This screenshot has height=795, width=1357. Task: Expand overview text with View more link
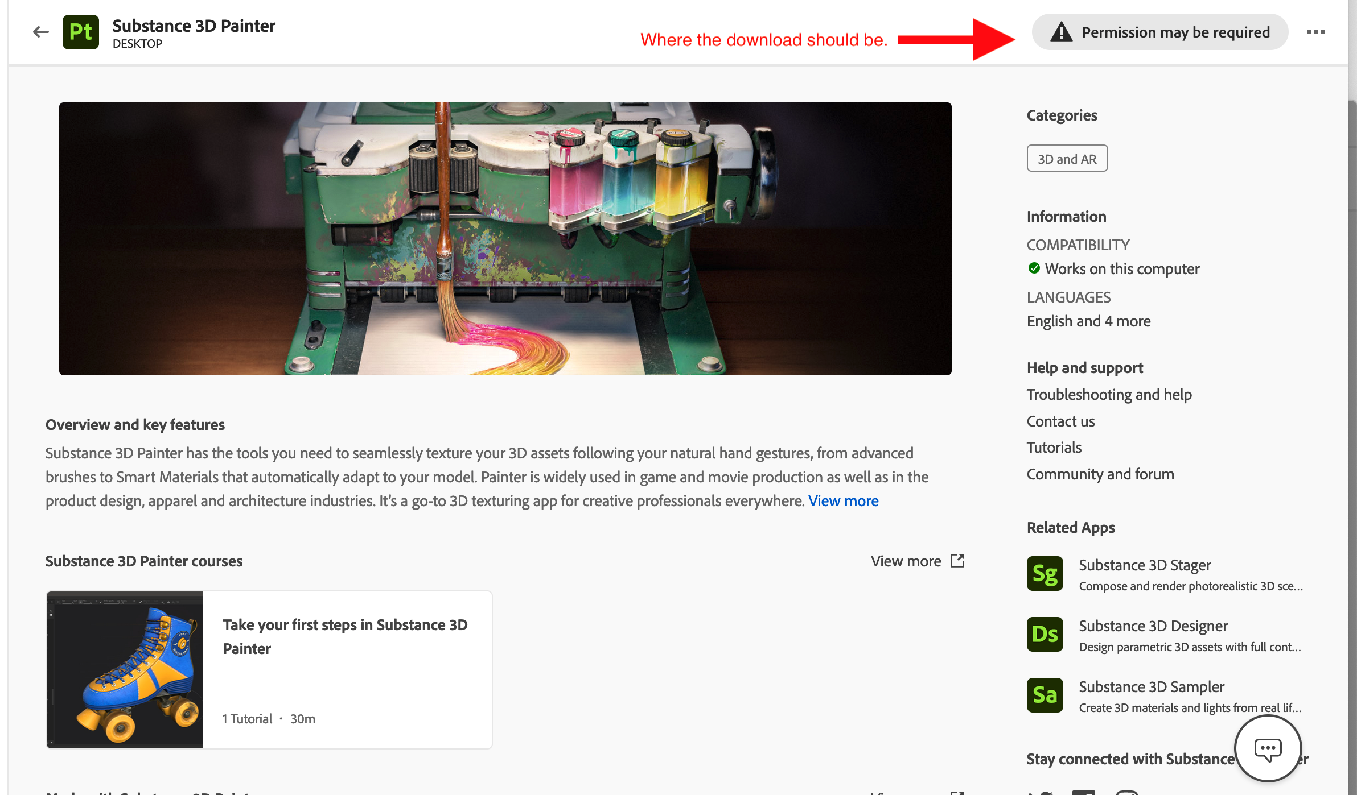tap(843, 501)
